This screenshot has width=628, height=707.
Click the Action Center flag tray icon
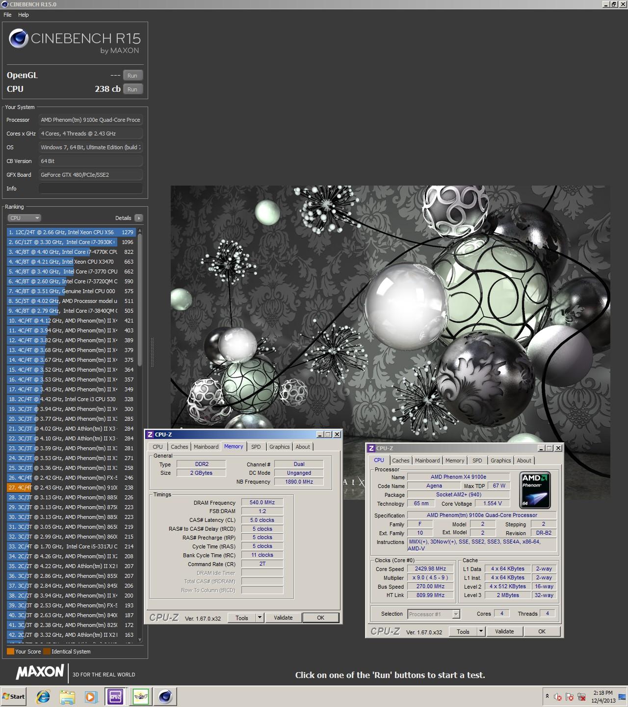570,697
